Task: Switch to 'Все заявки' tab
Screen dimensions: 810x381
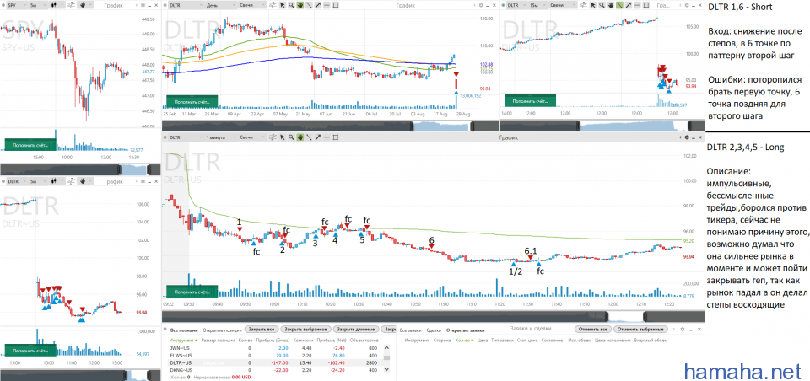Action: [411, 330]
